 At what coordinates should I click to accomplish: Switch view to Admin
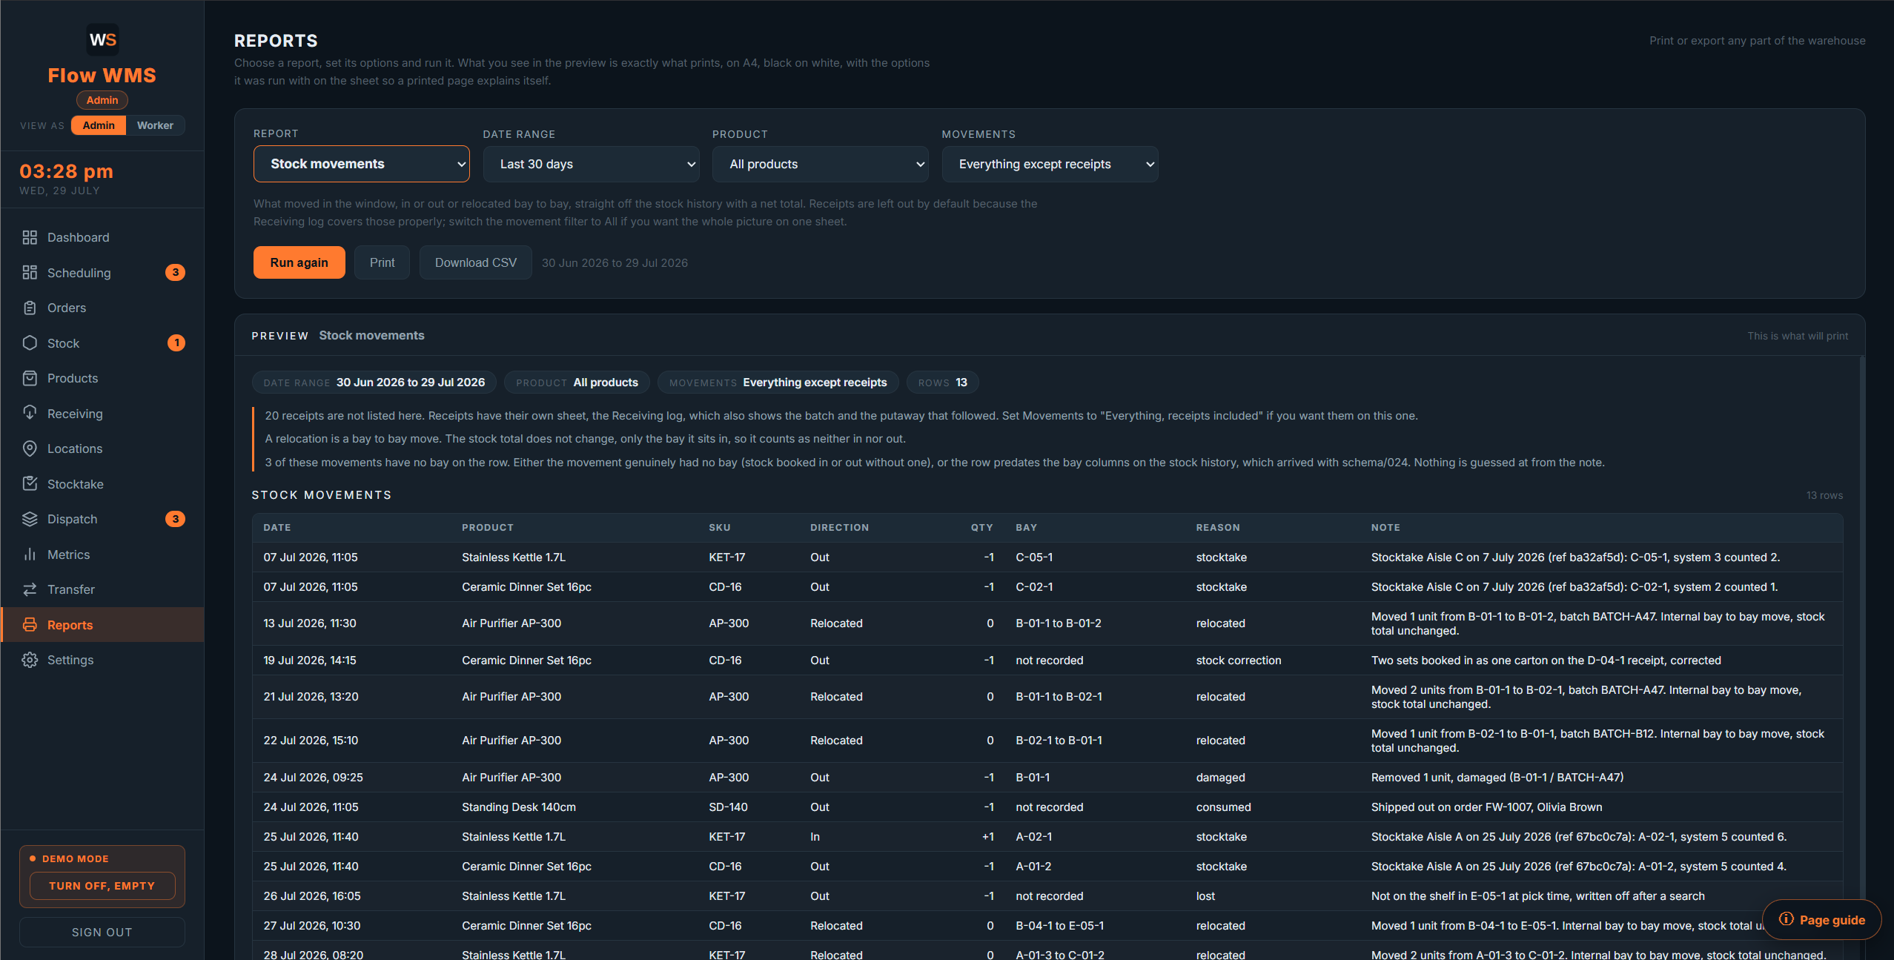pyautogui.click(x=99, y=125)
